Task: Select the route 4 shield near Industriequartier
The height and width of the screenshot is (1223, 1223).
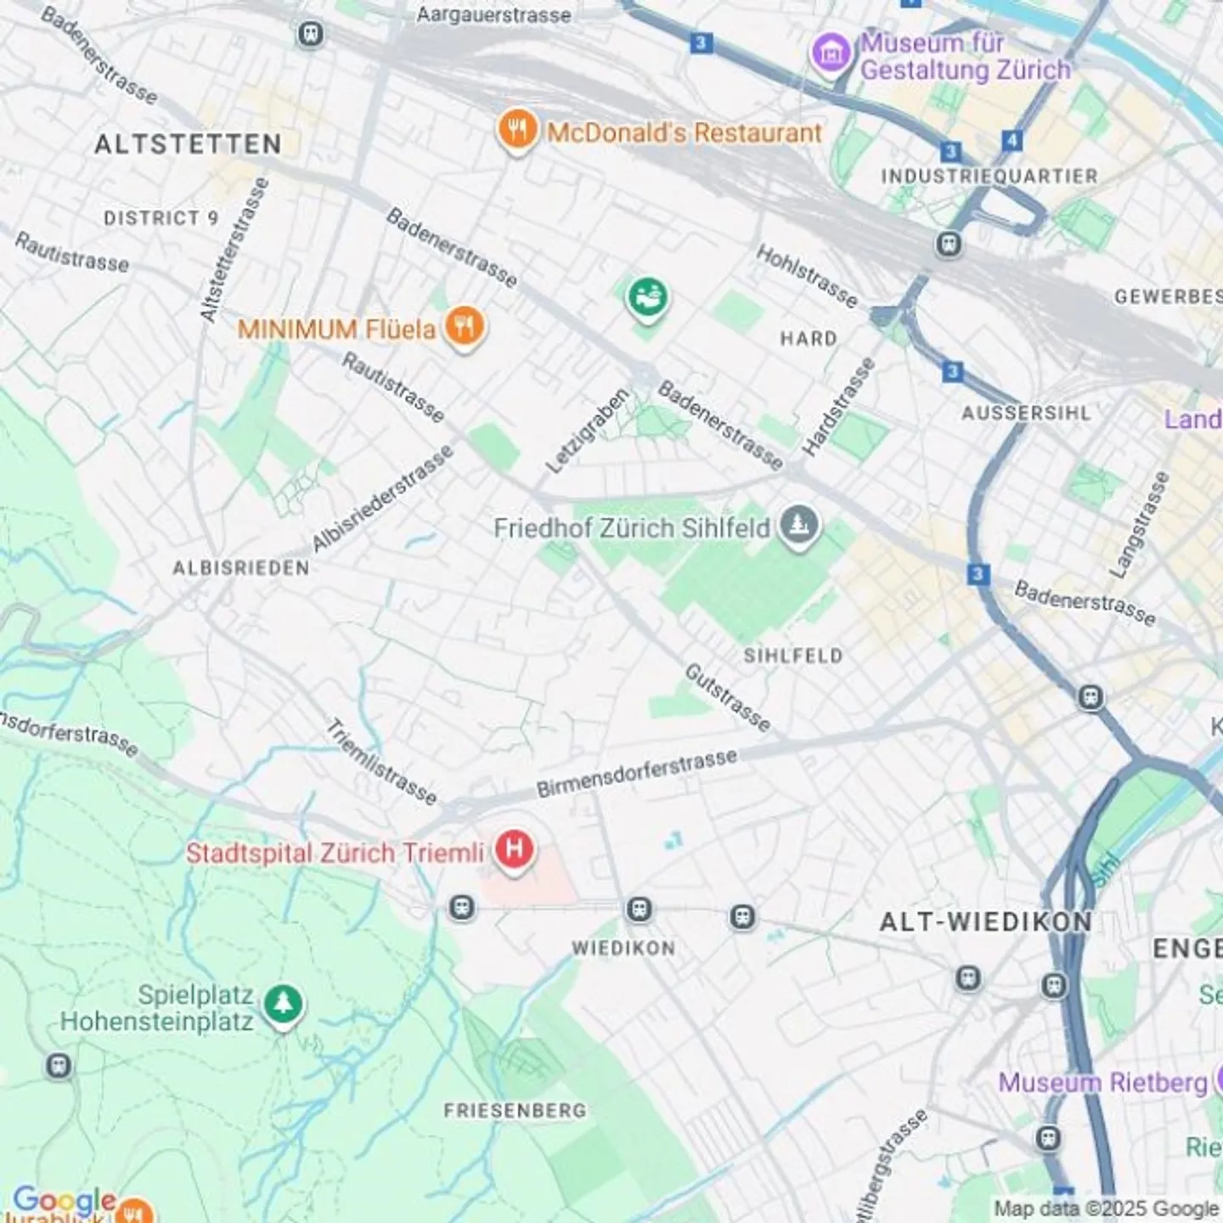Action: pyautogui.click(x=1012, y=140)
